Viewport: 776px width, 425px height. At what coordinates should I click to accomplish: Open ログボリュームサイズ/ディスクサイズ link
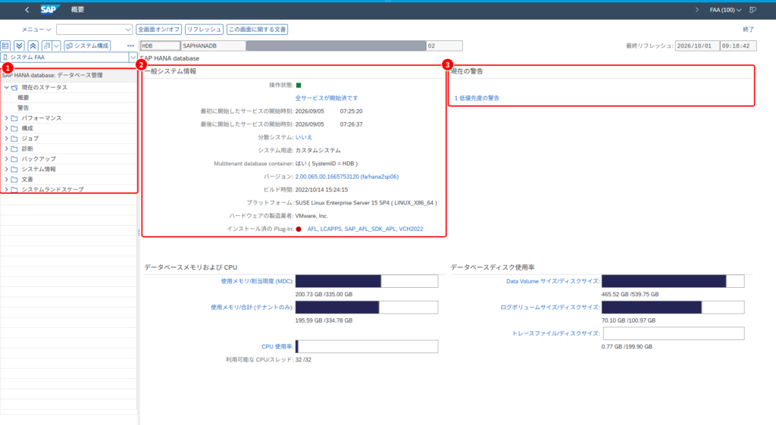(550, 308)
